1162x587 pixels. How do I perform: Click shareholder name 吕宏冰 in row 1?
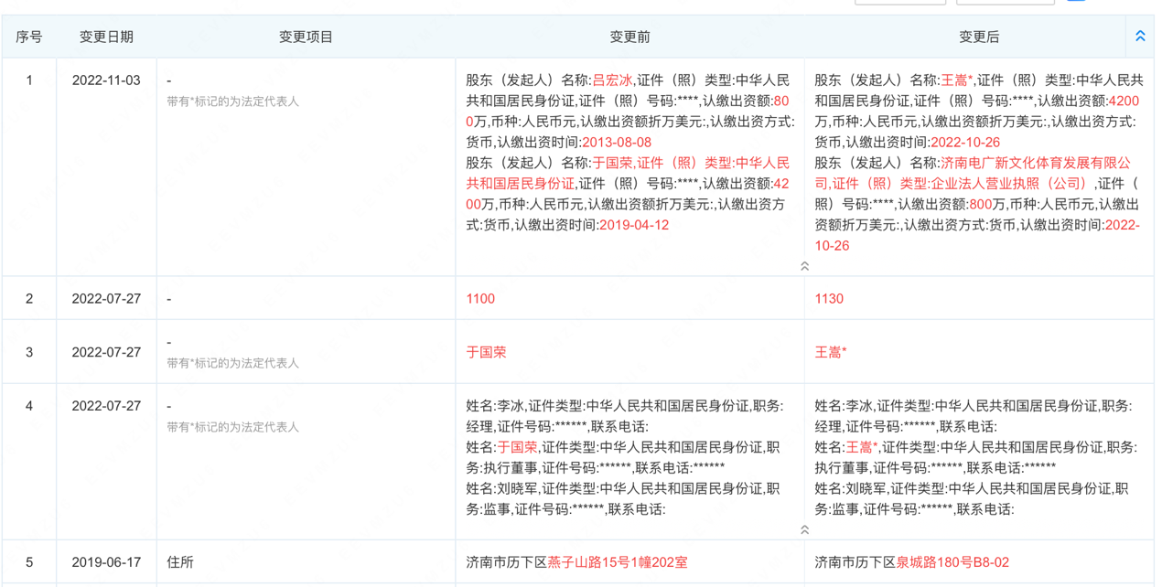coord(612,80)
